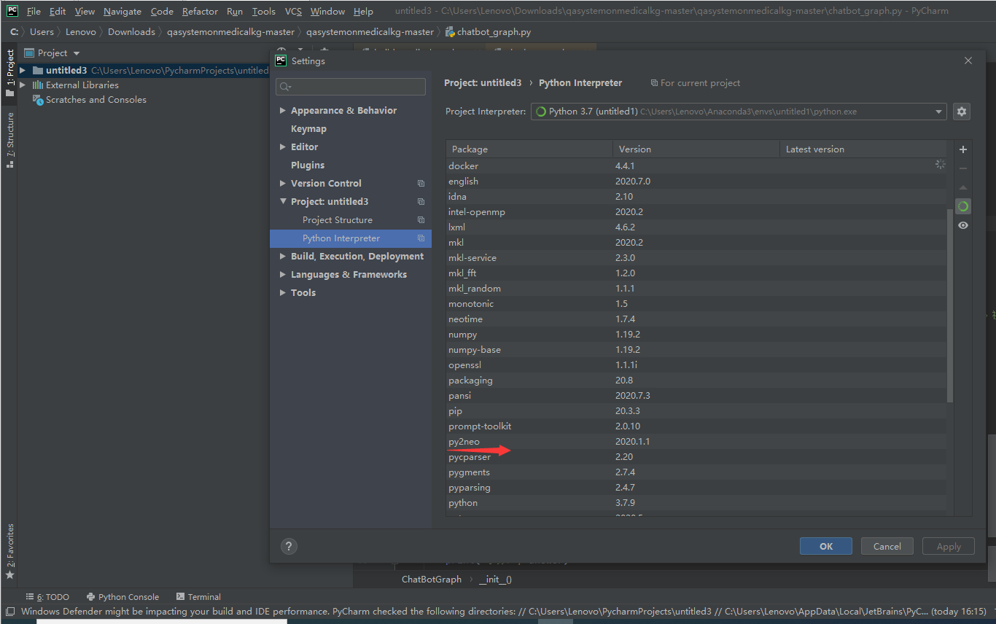The height and width of the screenshot is (624, 996).
Task: Click the OK button
Action: (826, 547)
